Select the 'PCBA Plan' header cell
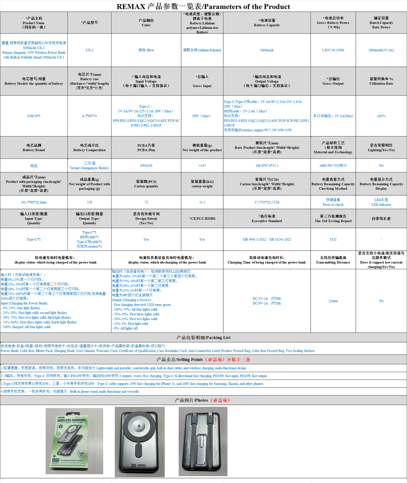The height and width of the screenshot is (483, 407). [x=146, y=148]
